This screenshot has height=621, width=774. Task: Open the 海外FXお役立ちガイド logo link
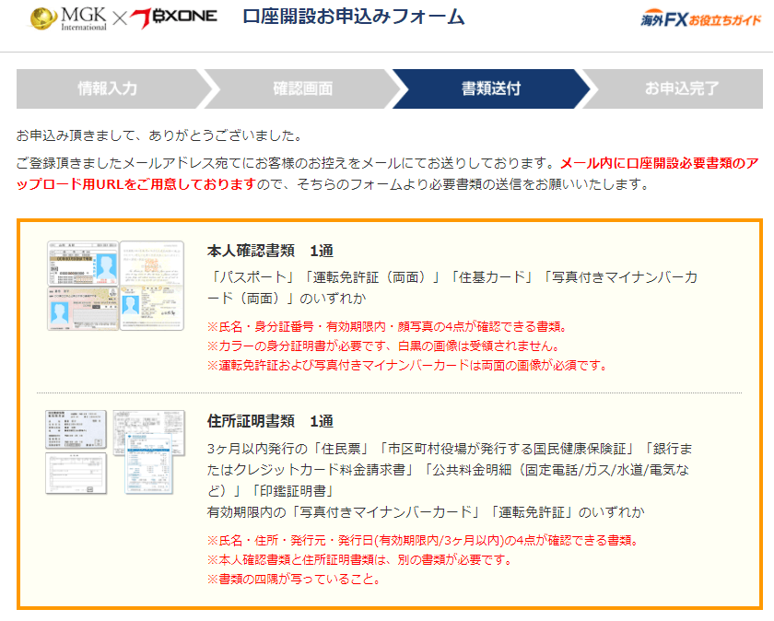[701, 19]
